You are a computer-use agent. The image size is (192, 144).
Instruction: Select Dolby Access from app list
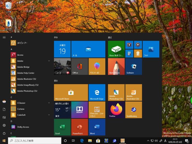pyautogui.click(x=23, y=127)
